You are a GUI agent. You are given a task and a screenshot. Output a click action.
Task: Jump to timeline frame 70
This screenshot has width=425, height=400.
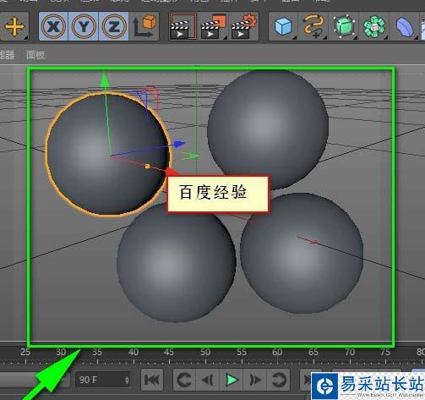click(350, 353)
